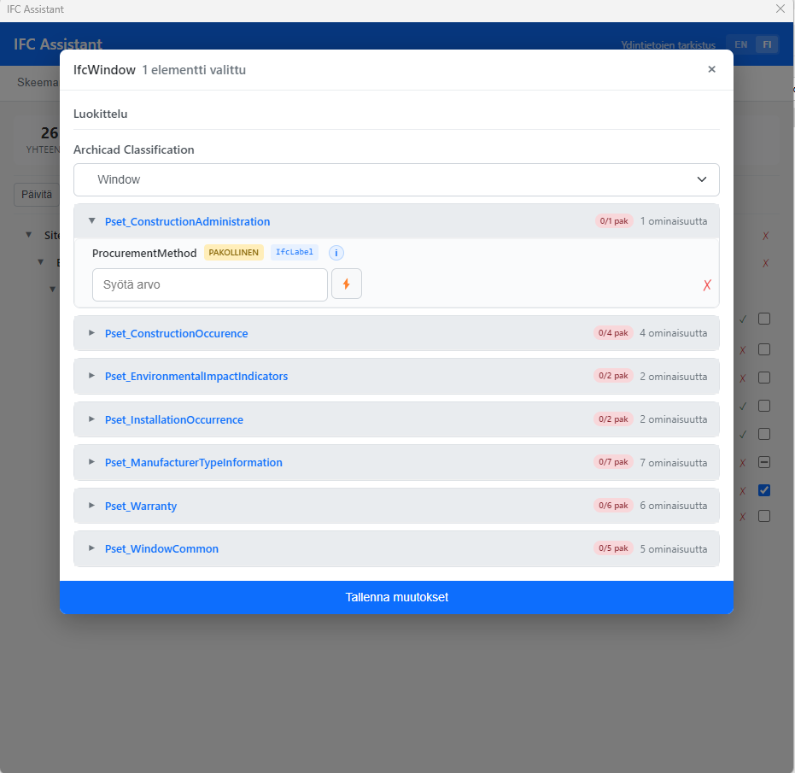Click the Syötä arvo input field
Viewport: 795px width, 773px height.
tap(209, 284)
